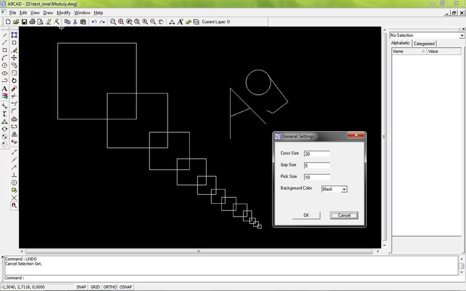The image size is (466, 291).
Task: Zoom out using the minus magnifier
Action: 153,22
